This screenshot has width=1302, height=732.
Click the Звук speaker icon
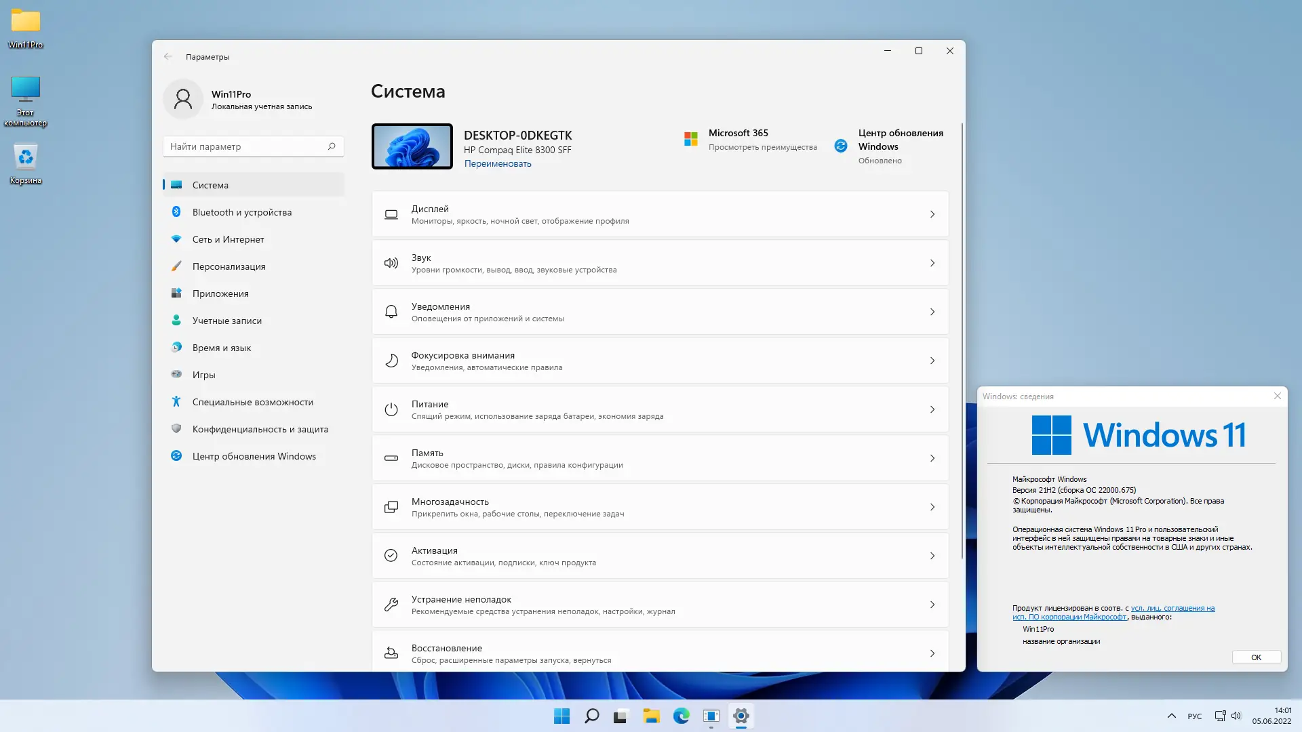(x=391, y=263)
